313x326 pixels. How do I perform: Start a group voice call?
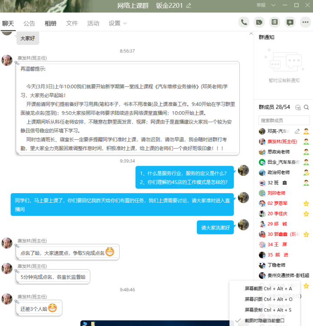(x=244, y=22)
